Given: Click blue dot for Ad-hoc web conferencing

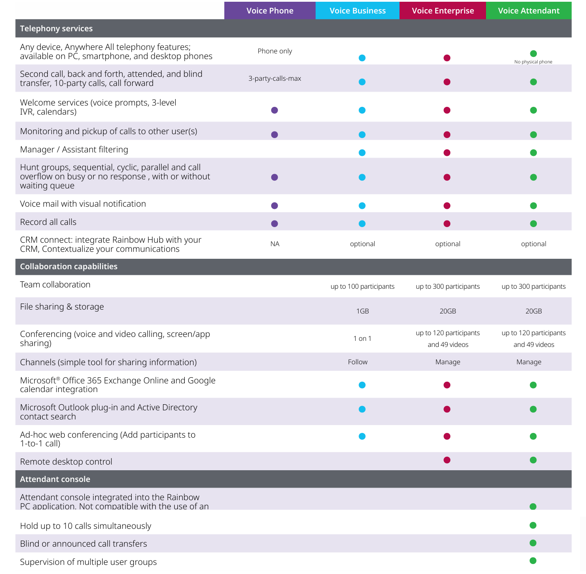Looking at the screenshot, I should pos(362,436).
